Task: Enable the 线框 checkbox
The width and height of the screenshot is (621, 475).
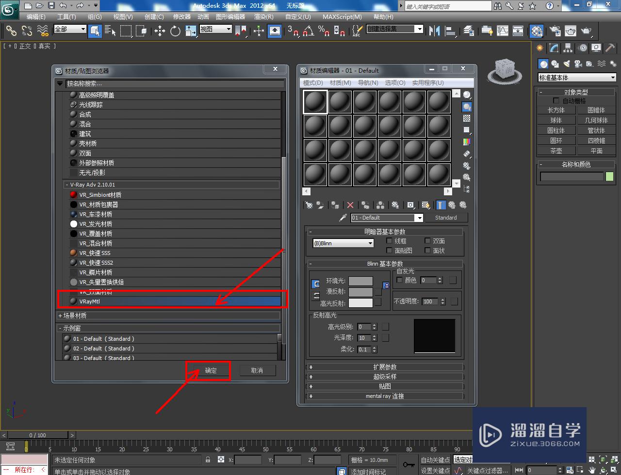Action: coord(389,240)
